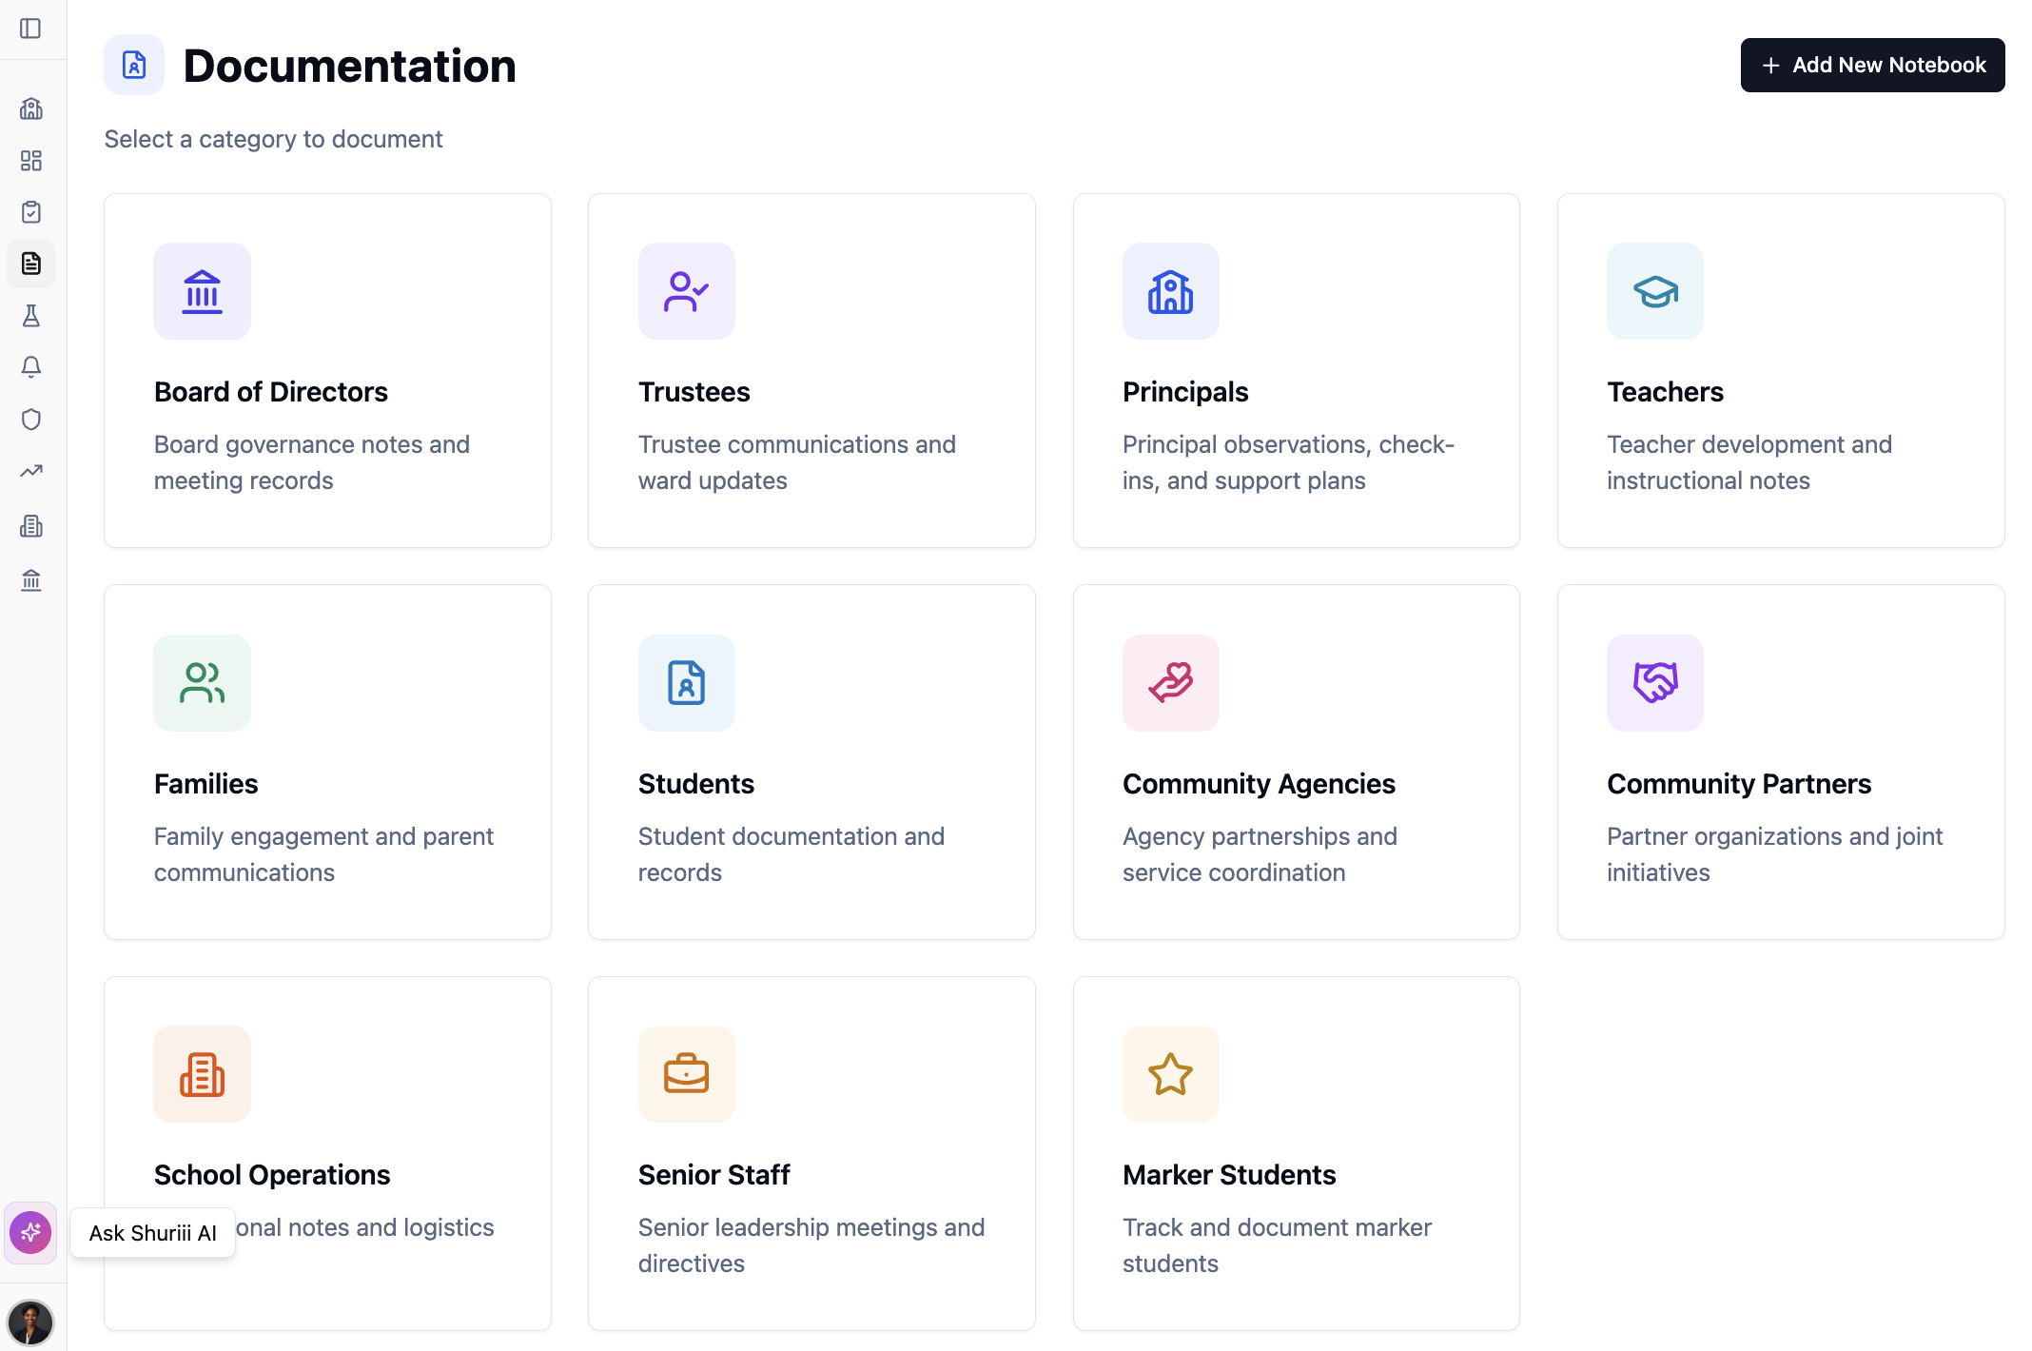Open the bank institution icon at sidebar bottom
Image resolution: width=2032 pixels, height=1351 pixels.
click(31, 579)
